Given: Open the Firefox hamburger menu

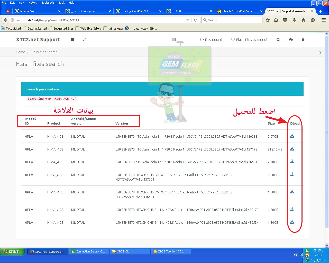Looking at the screenshot, I should [324, 20].
